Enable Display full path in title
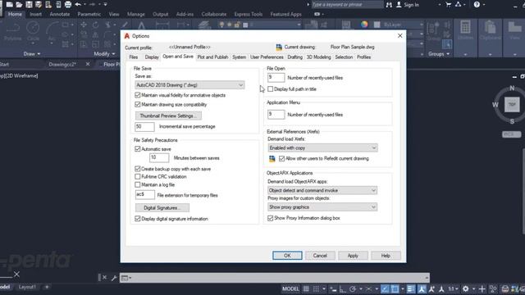This screenshot has height=295, width=525. (270, 89)
